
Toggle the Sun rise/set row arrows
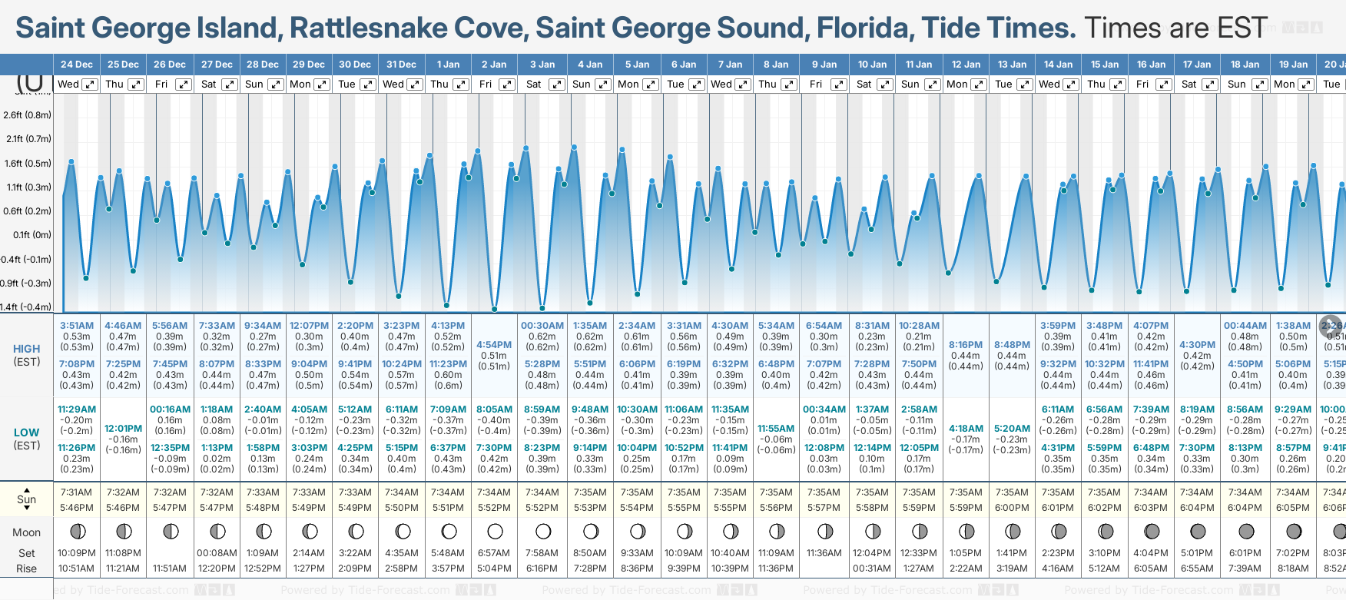pos(27,499)
